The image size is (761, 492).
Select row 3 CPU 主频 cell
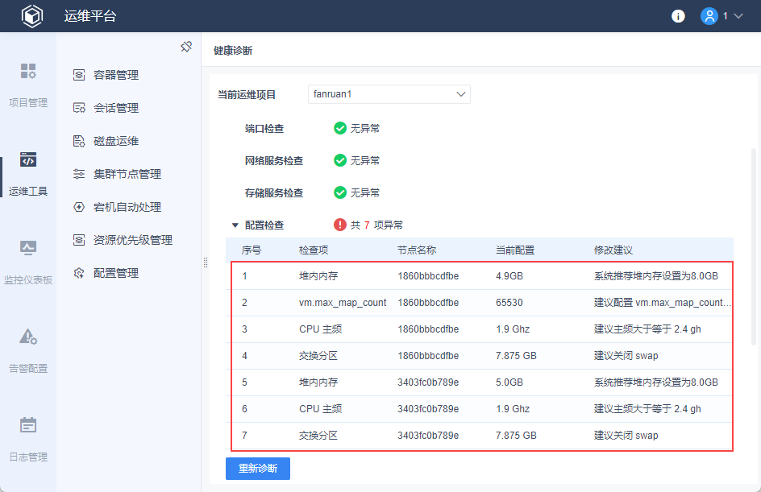[320, 329]
